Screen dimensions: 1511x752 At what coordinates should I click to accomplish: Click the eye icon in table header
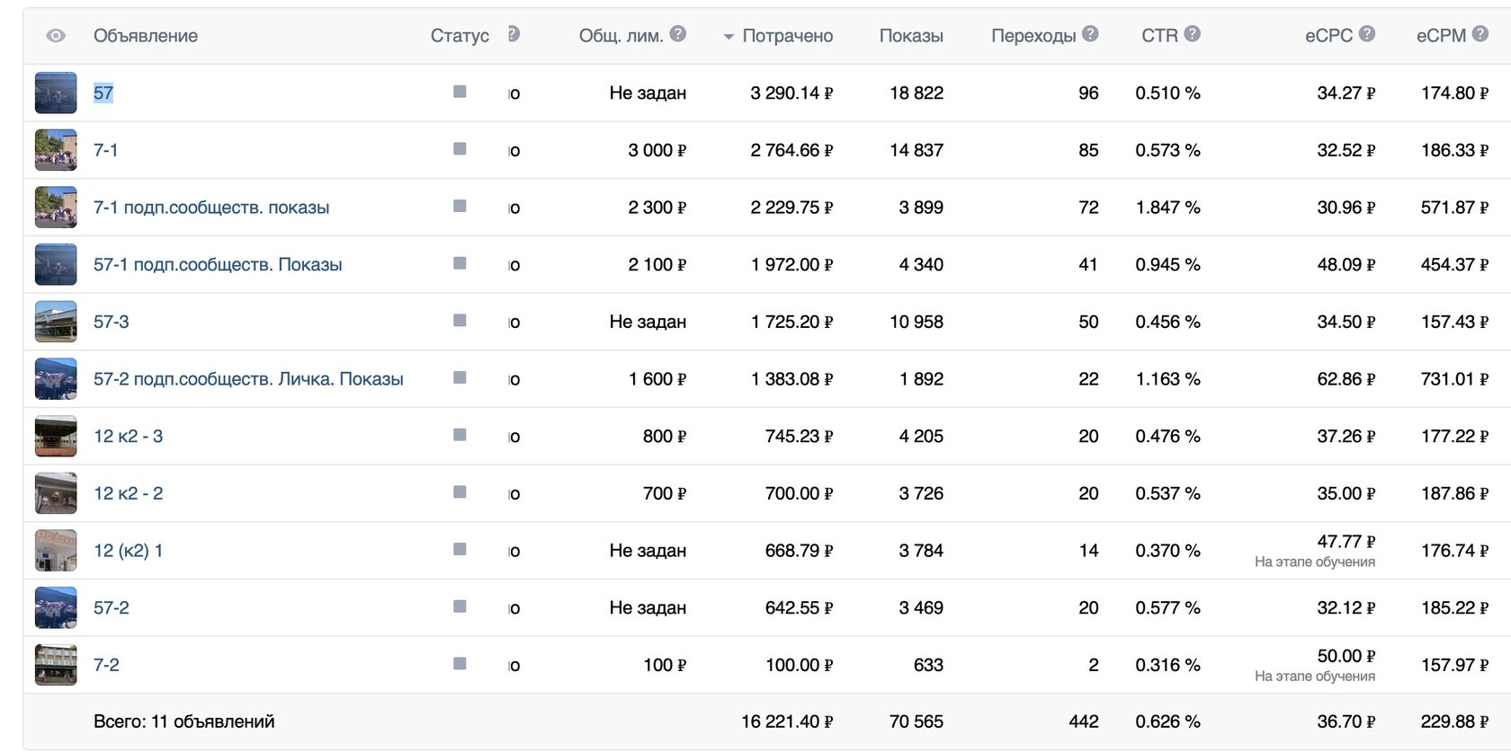(56, 36)
